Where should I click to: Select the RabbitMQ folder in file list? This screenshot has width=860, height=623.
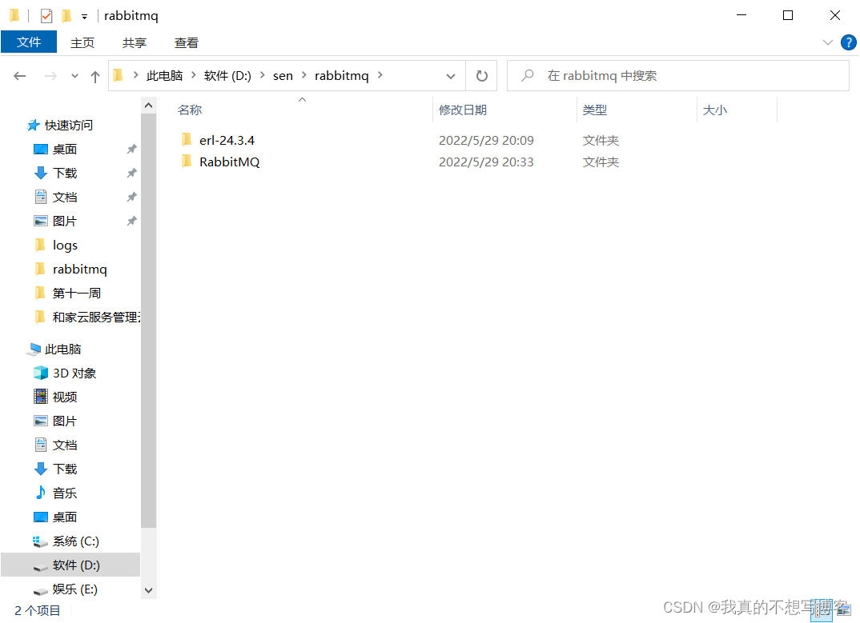click(229, 162)
